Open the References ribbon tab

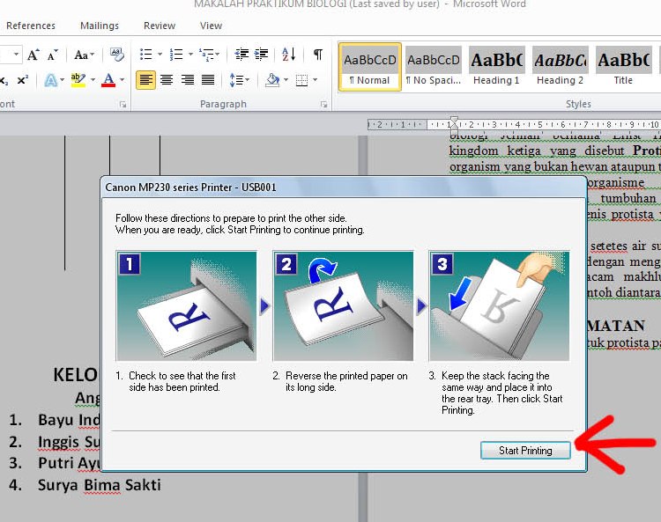tap(30, 26)
